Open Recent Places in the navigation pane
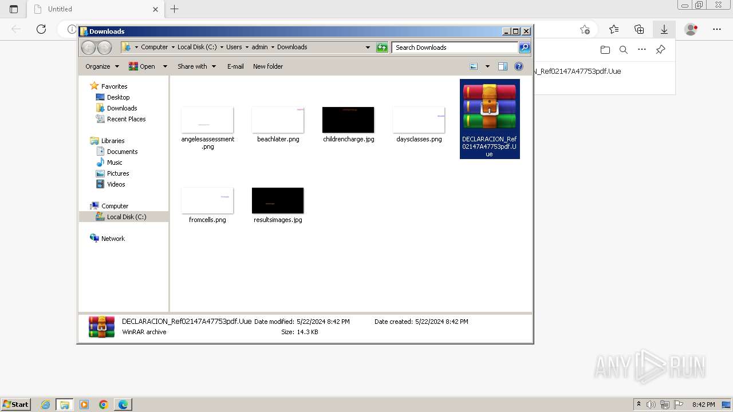This screenshot has height=412, width=733. pyautogui.click(x=126, y=119)
